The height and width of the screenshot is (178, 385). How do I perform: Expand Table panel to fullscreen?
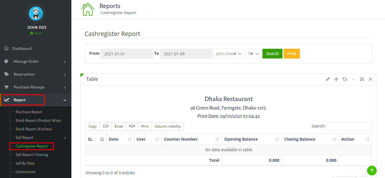tap(362, 79)
